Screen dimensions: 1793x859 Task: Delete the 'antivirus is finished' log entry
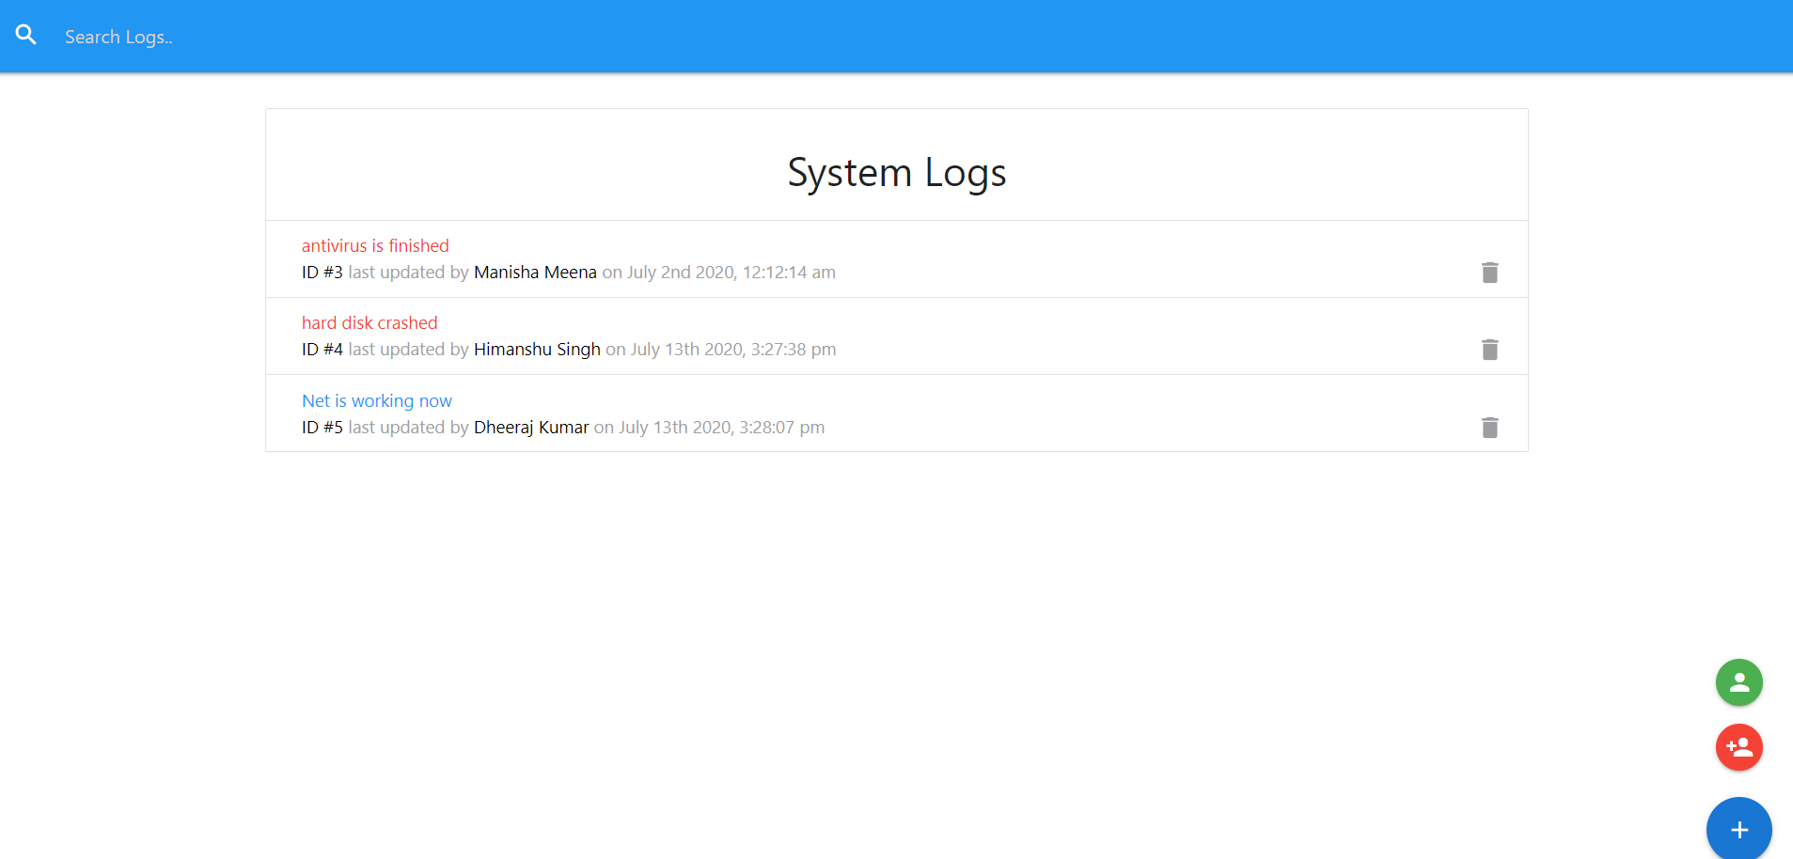tap(1488, 272)
